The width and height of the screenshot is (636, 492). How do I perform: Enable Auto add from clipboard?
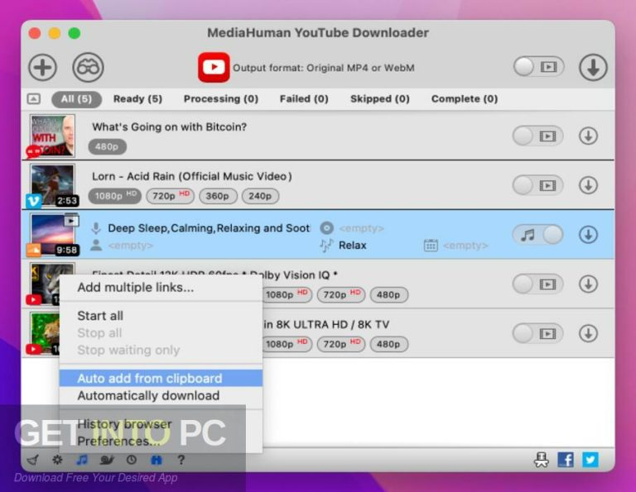click(x=161, y=378)
